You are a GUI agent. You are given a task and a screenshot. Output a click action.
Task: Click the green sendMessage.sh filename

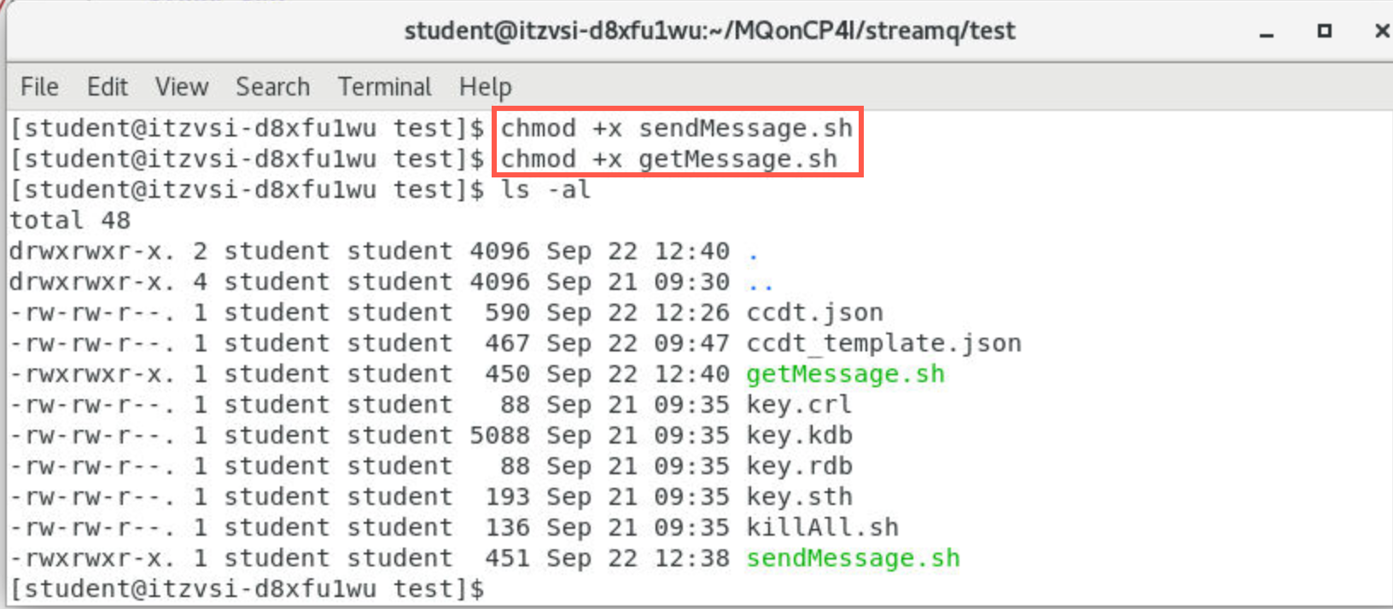point(853,559)
